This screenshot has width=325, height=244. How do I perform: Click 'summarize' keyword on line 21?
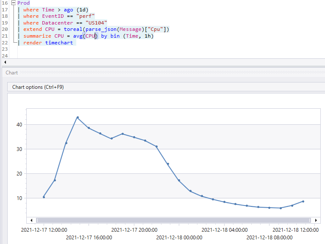tap(37, 36)
